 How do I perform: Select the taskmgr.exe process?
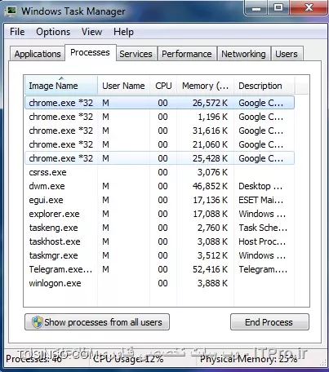159,255
